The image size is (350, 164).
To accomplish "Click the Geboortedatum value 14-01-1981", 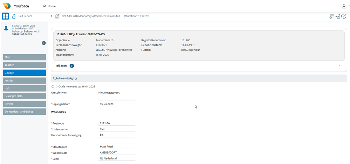I will coord(188,45).
